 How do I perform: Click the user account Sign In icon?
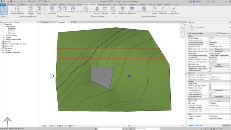click(194, 1)
